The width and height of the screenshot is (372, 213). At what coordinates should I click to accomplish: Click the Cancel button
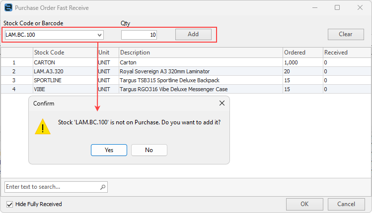point(346,204)
